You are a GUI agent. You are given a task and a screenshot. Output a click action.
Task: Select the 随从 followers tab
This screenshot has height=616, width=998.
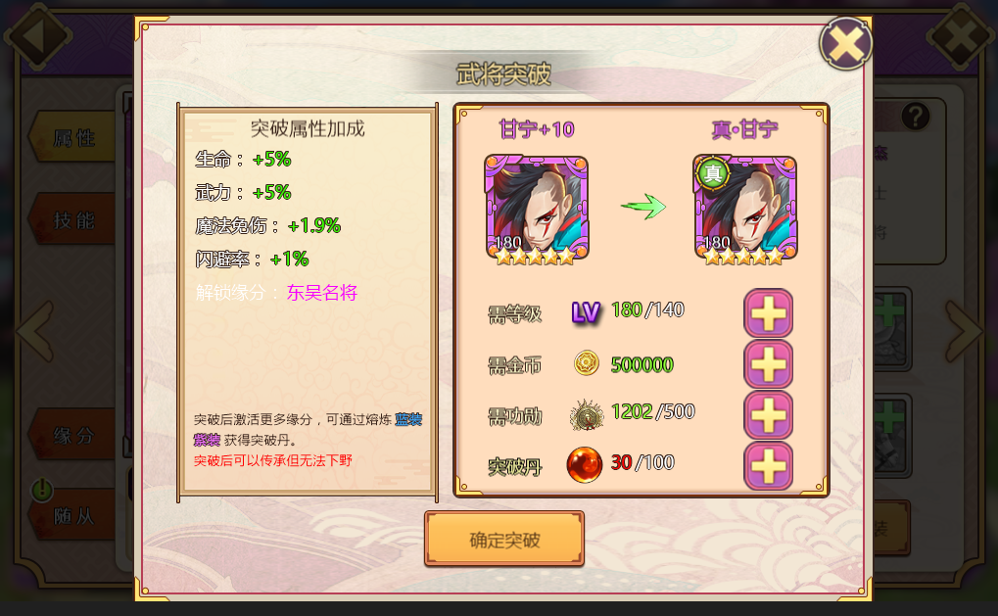(x=71, y=515)
